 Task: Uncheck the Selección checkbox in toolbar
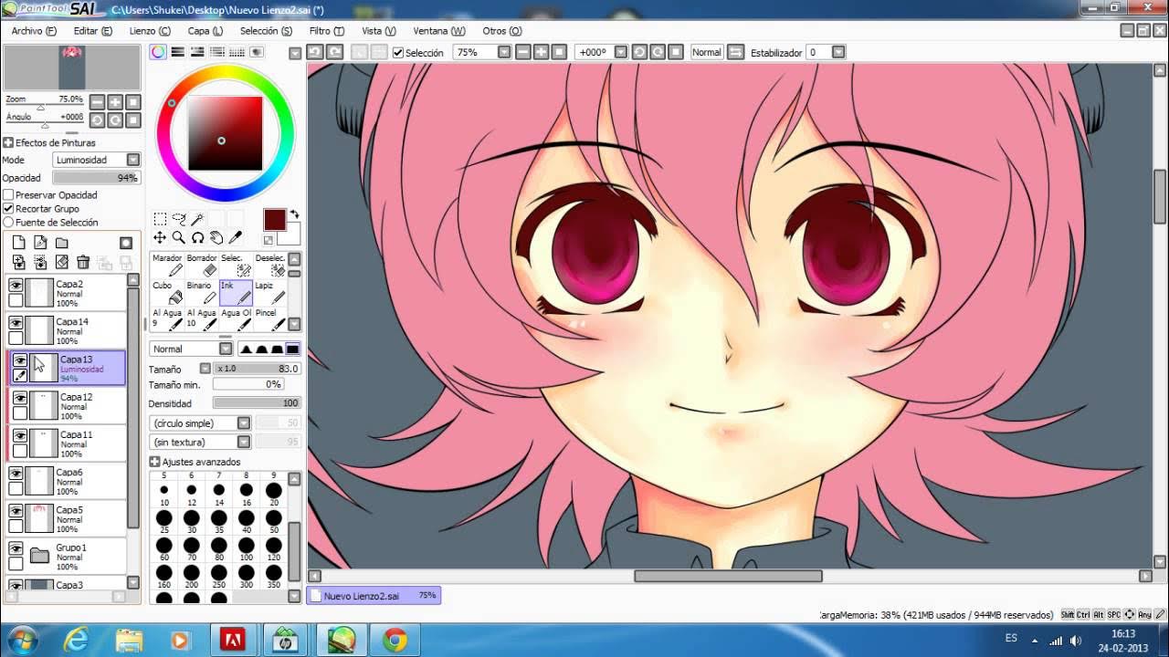[398, 53]
